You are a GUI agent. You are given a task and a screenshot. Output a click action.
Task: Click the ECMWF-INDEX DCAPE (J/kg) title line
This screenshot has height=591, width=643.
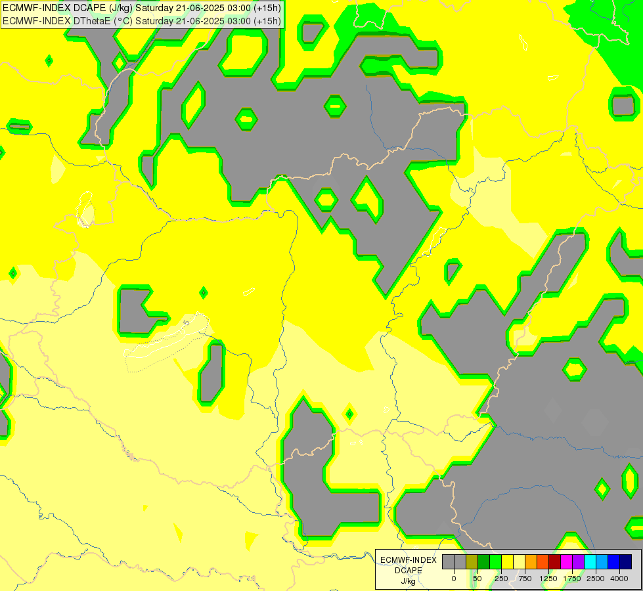(141, 8)
